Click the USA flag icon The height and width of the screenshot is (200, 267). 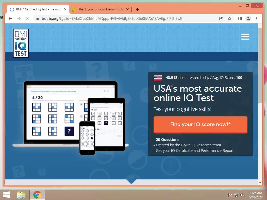point(158,78)
